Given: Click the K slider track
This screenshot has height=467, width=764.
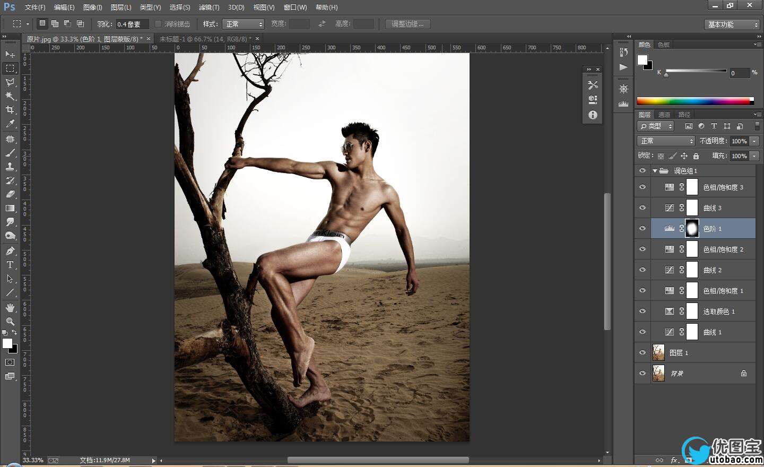Looking at the screenshot, I should click(696, 71).
